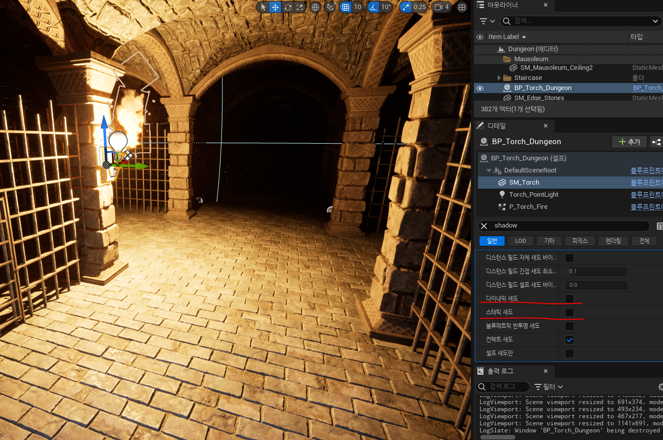Select the LOD category filter
This screenshot has height=440, width=663.
[520, 241]
